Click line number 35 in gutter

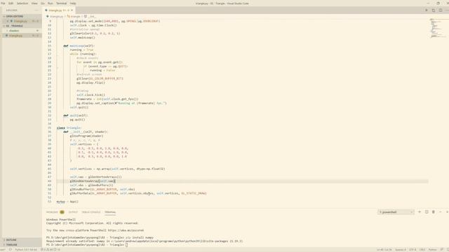pos(50,127)
